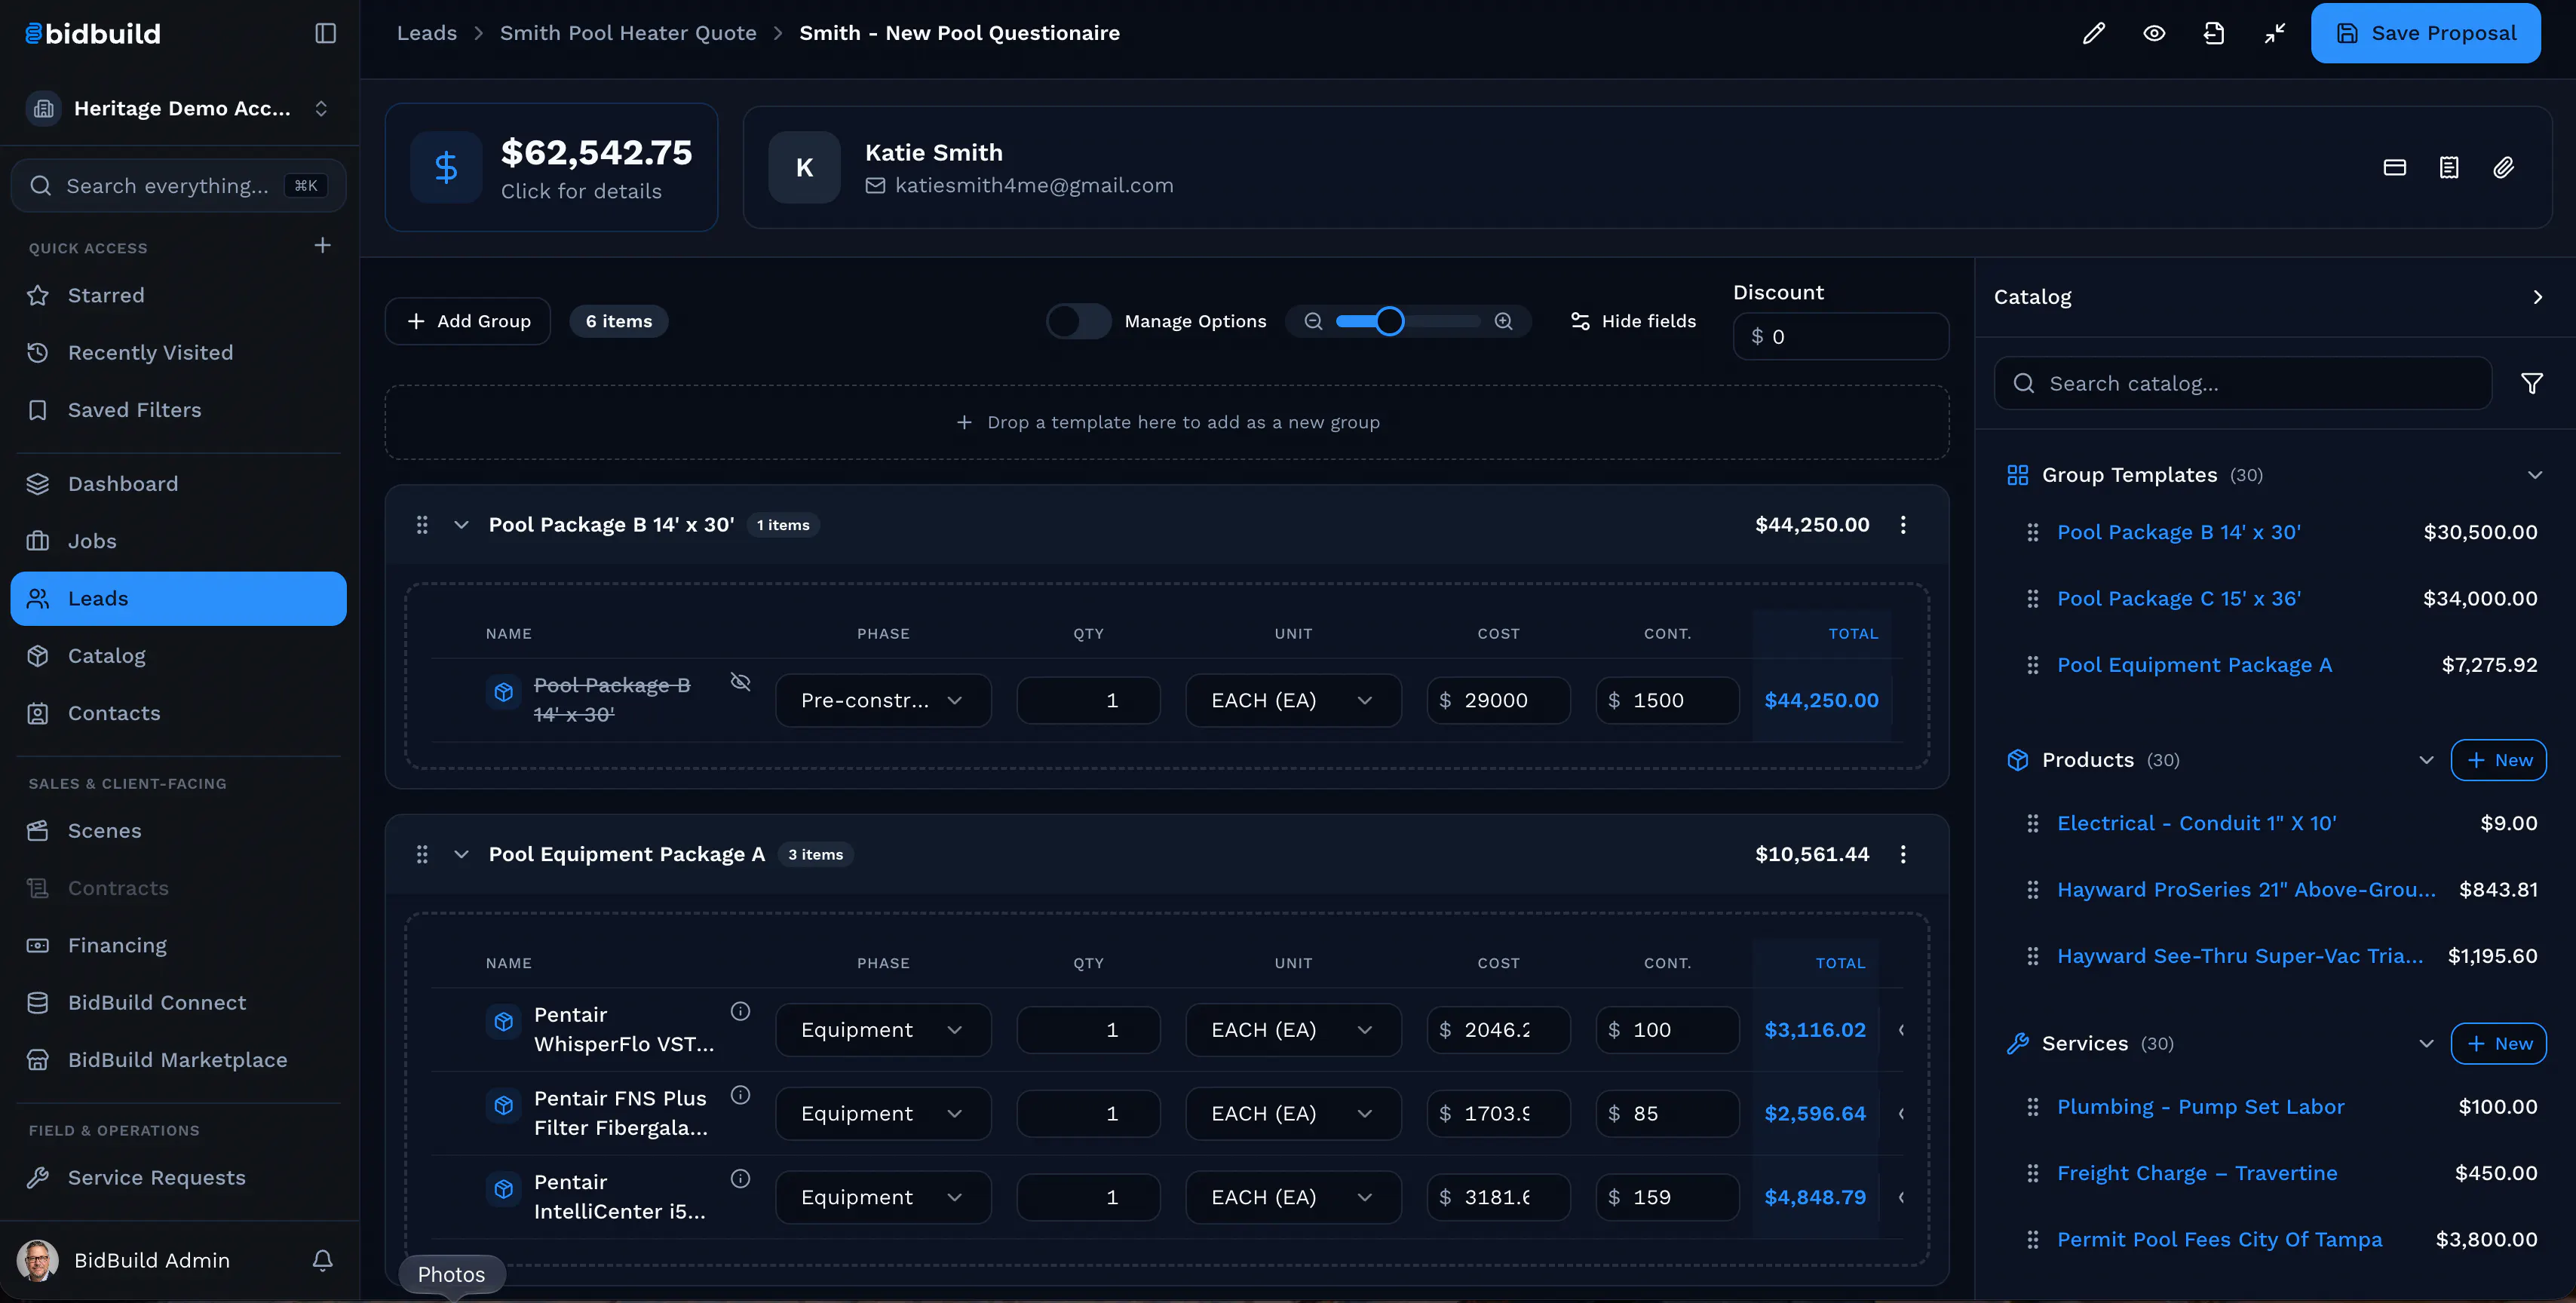Open EACH (EA) unit dropdown for Pentair IntelliCenter
The height and width of the screenshot is (1303, 2576).
click(x=1293, y=1197)
